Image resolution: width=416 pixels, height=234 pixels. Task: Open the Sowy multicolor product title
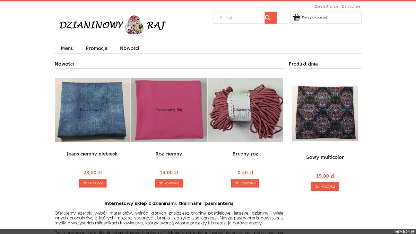[x=325, y=157]
